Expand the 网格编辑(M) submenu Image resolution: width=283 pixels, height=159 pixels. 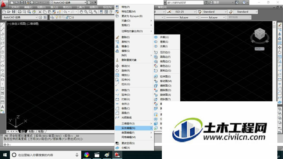(x=134, y=137)
